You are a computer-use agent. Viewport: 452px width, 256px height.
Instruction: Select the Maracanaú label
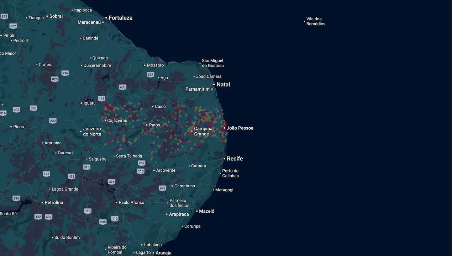89,22
